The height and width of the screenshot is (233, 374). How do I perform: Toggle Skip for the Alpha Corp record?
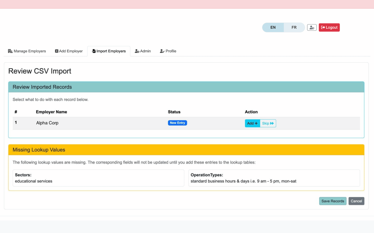268,123
